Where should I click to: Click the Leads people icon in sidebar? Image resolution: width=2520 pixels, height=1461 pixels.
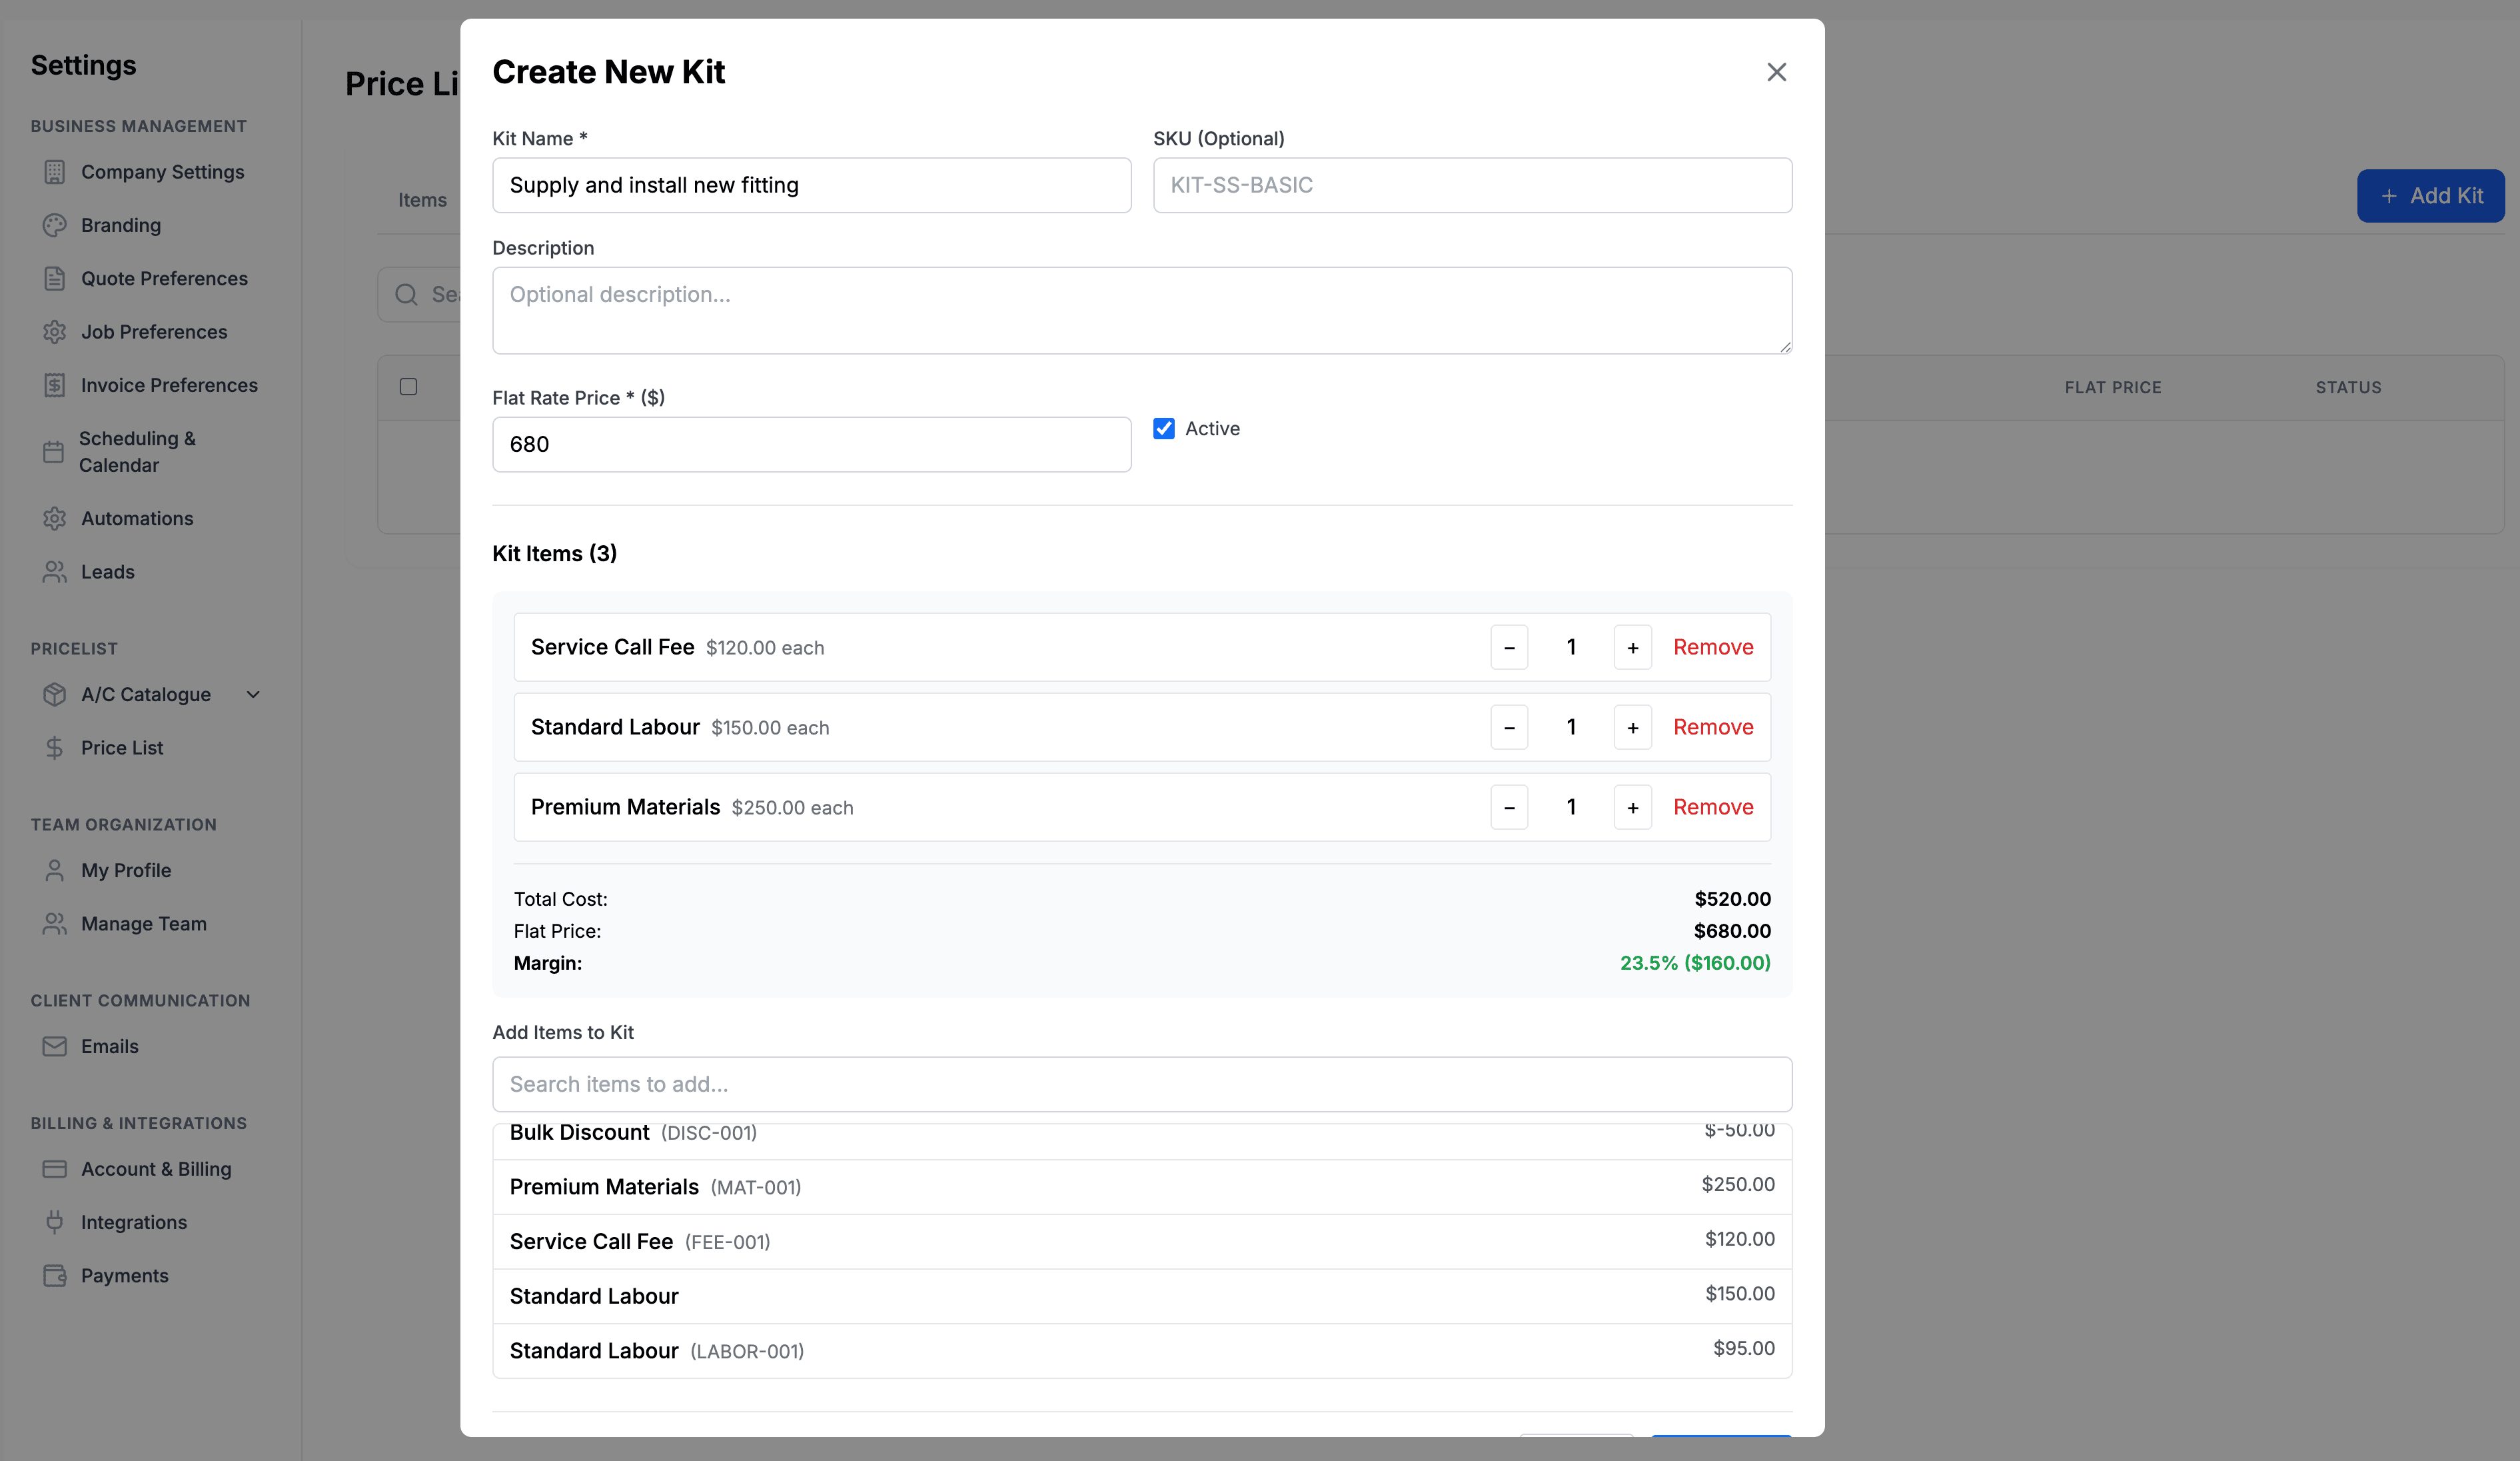point(55,571)
